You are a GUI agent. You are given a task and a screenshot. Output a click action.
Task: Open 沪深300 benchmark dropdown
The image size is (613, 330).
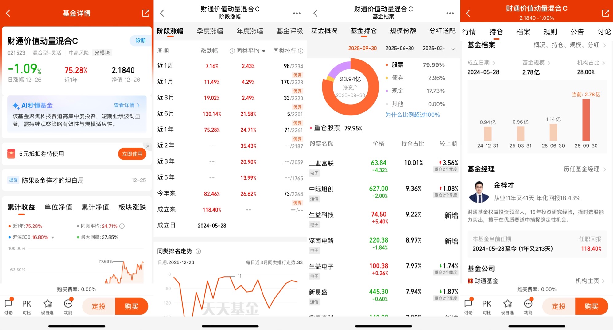click(x=53, y=238)
